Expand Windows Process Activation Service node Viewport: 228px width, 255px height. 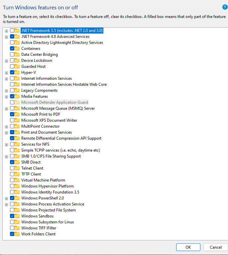tap(6, 204)
